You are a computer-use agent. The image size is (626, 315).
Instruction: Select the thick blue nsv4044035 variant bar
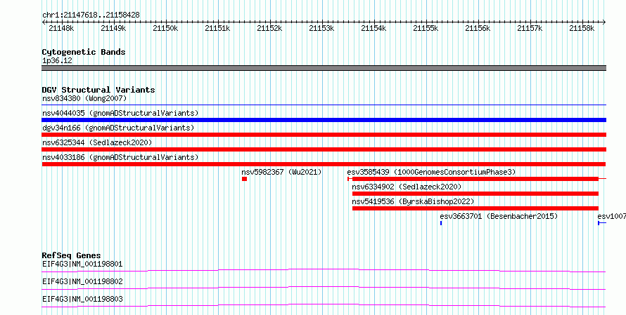point(324,120)
